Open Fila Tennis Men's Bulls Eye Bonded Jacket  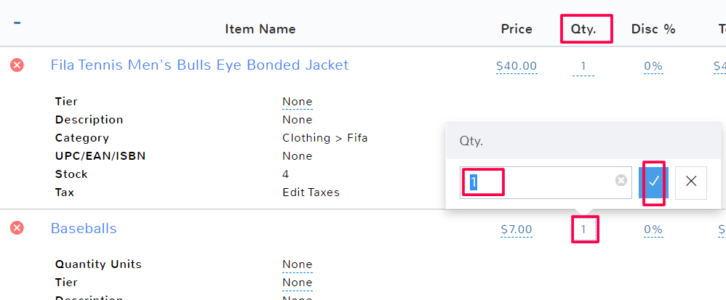pyautogui.click(x=199, y=65)
